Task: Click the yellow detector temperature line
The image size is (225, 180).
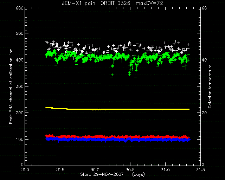Action: tap(118, 109)
